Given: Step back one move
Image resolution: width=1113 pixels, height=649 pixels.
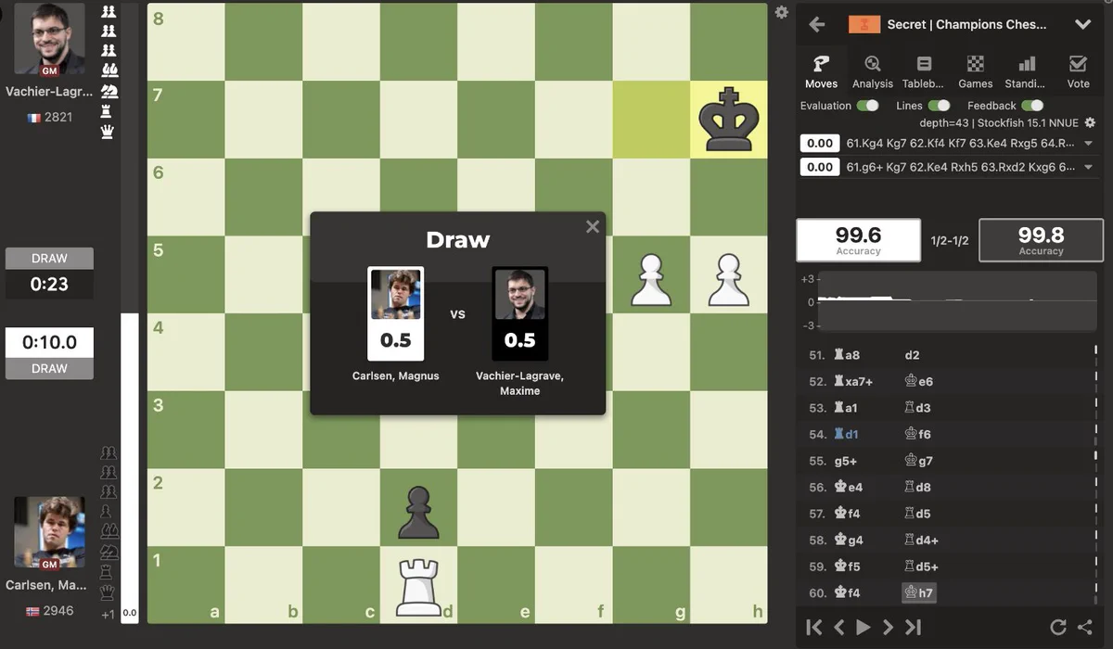Looking at the screenshot, I should (838, 628).
